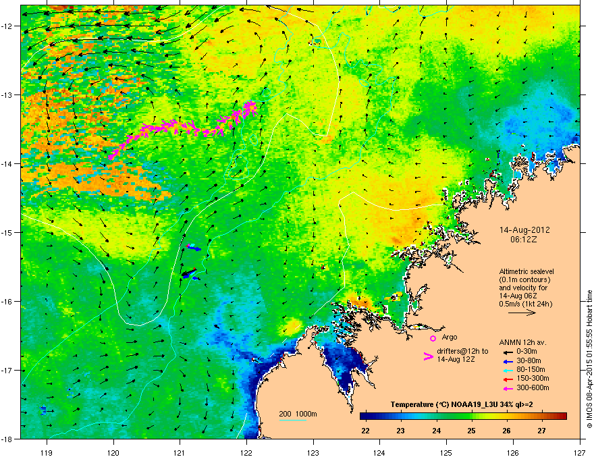This screenshot has width=594, height=459.
Task: Click the '300-600m' depth label
Action: [x=533, y=387]
